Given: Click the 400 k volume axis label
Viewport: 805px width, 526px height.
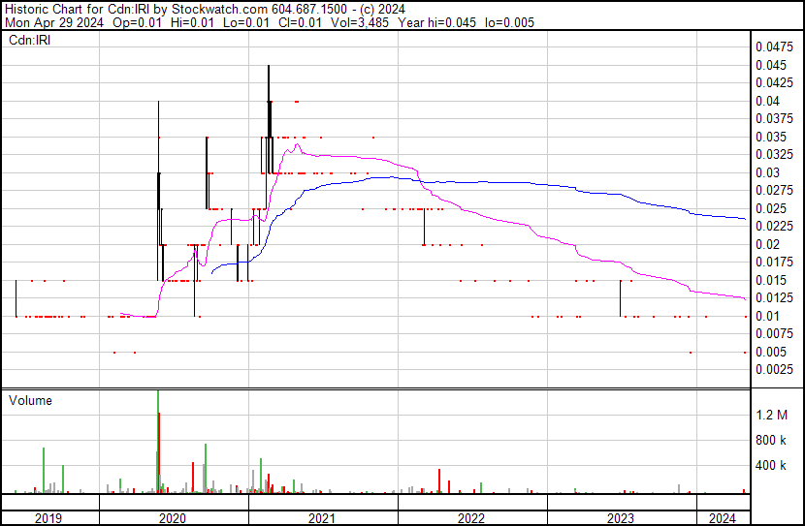Looking at the screenshot, I should point(771,466).
